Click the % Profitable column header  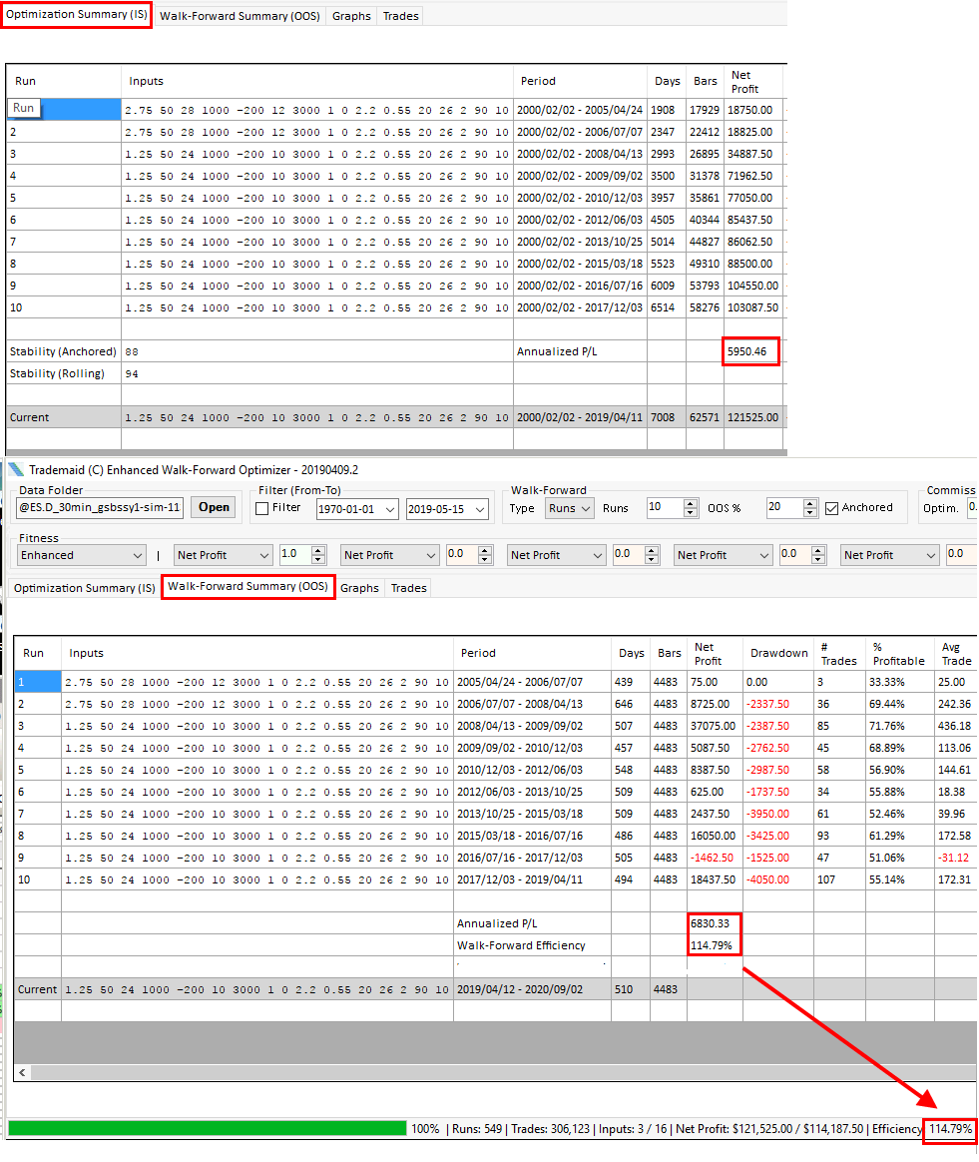pyautogui.click(x=898, y=653)
